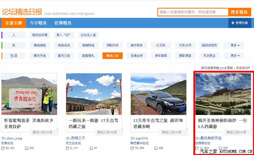Click the comment icon showing 405
The image size is (254, 155).
(x=156, y=148)
